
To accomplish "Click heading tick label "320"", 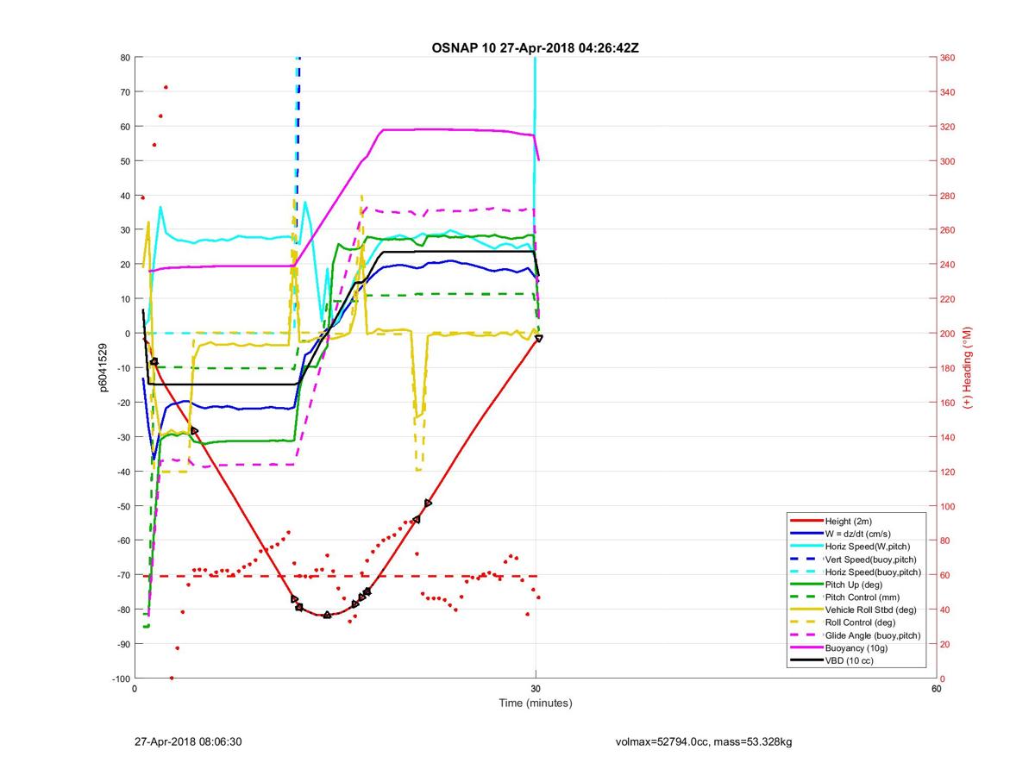I will click(x=948, y=127).
